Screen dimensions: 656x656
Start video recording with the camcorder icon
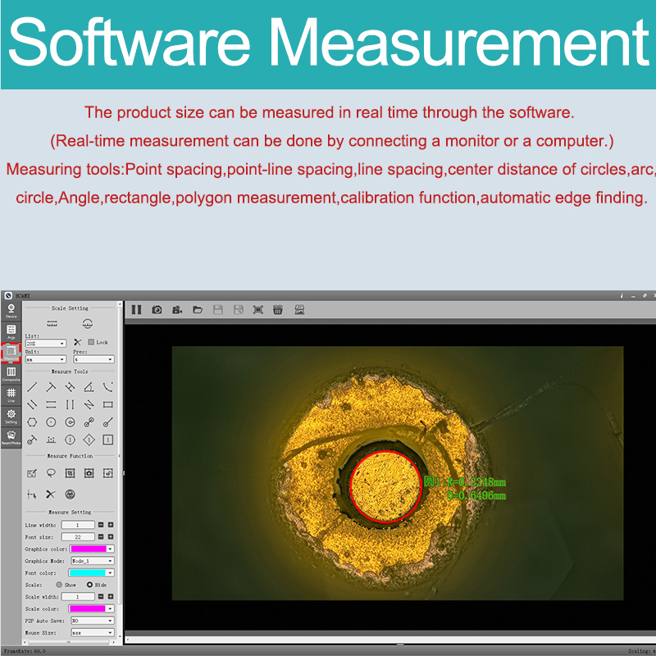coord(176,310)
